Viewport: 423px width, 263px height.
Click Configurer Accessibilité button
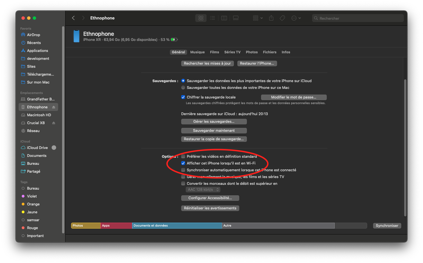(x=210, y=198)
